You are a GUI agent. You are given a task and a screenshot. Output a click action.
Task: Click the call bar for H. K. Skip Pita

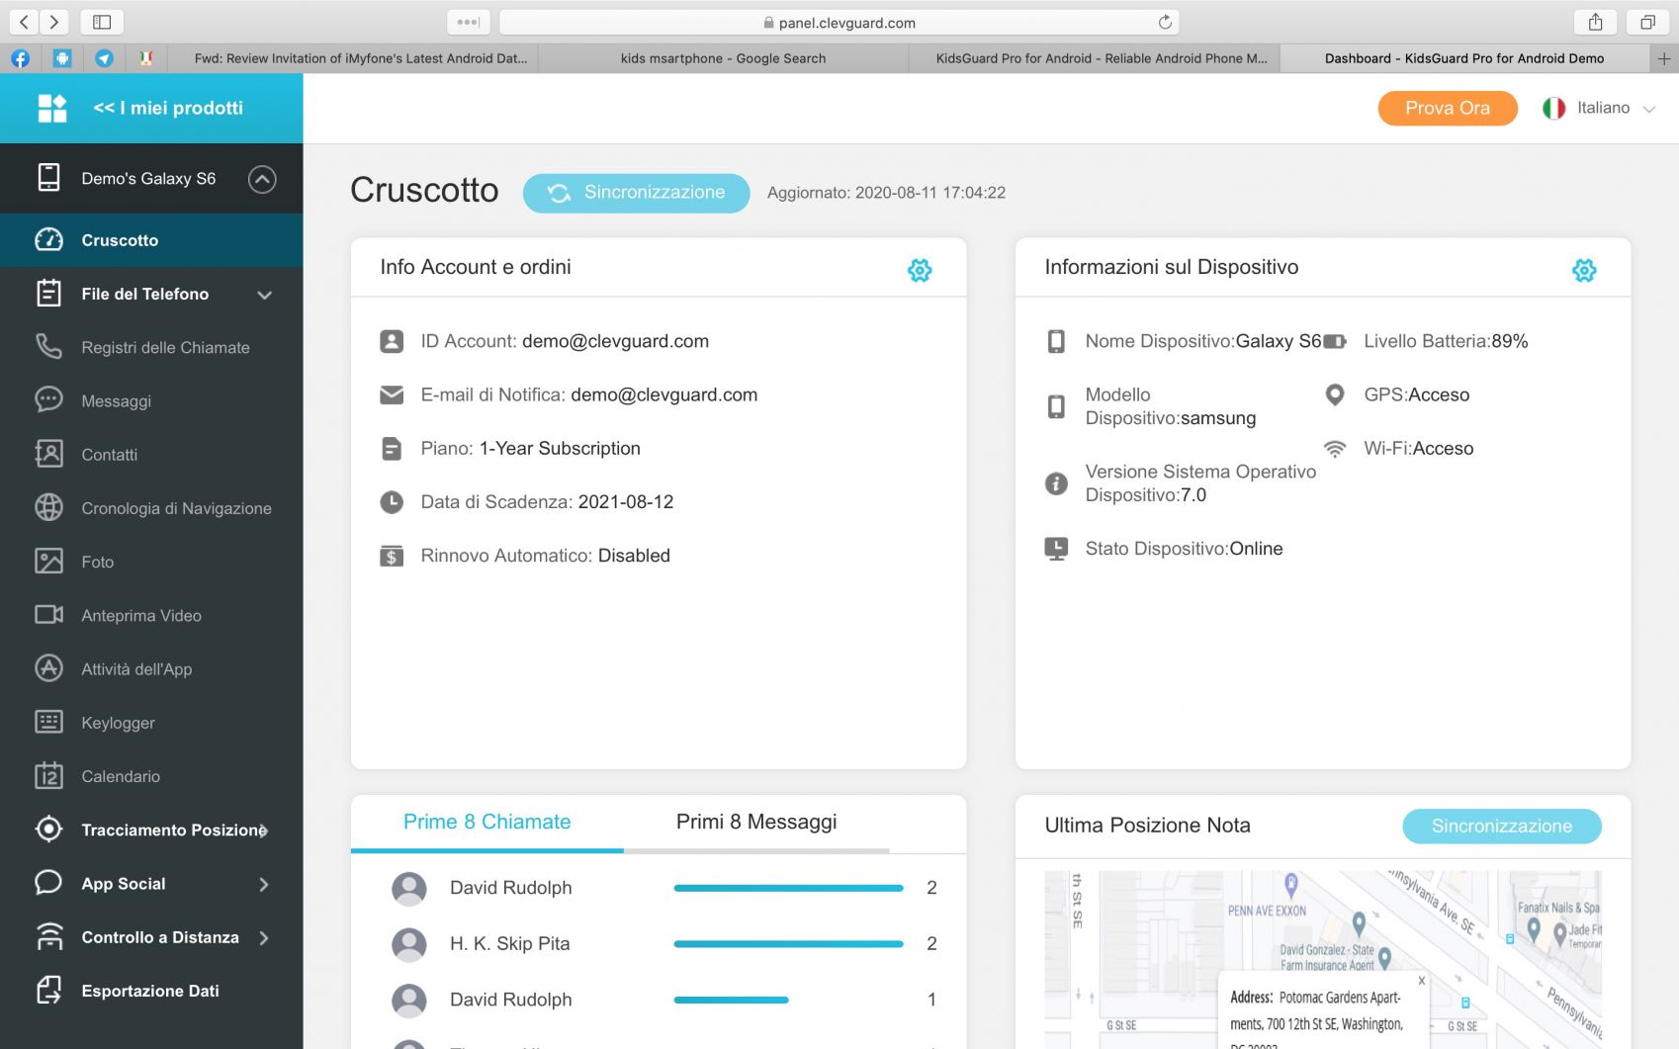point(788,944)
